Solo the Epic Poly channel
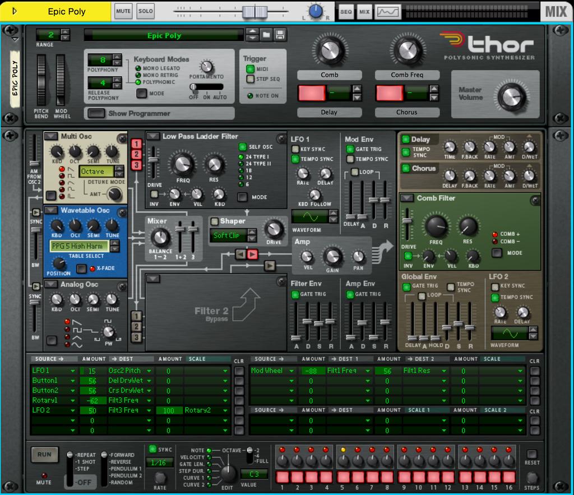574x495 pixels. click(145, 11)
